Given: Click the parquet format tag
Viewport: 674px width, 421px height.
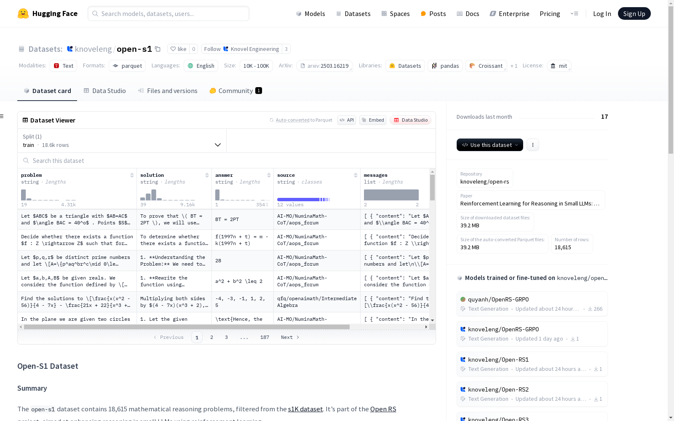Looking at the screenshot, I should tap(127, 66).
